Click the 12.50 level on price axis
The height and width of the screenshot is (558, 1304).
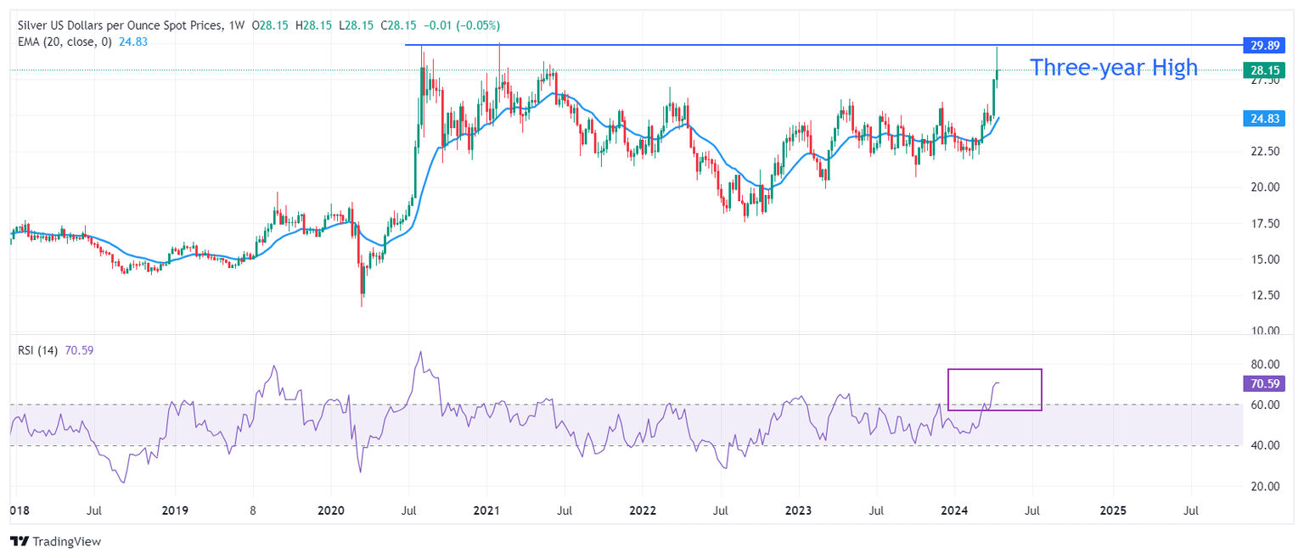click(1263, 295)
